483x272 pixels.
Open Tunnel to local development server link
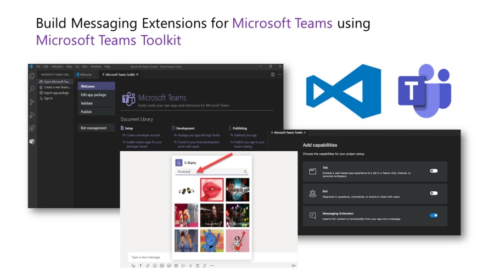coord(198,145)
